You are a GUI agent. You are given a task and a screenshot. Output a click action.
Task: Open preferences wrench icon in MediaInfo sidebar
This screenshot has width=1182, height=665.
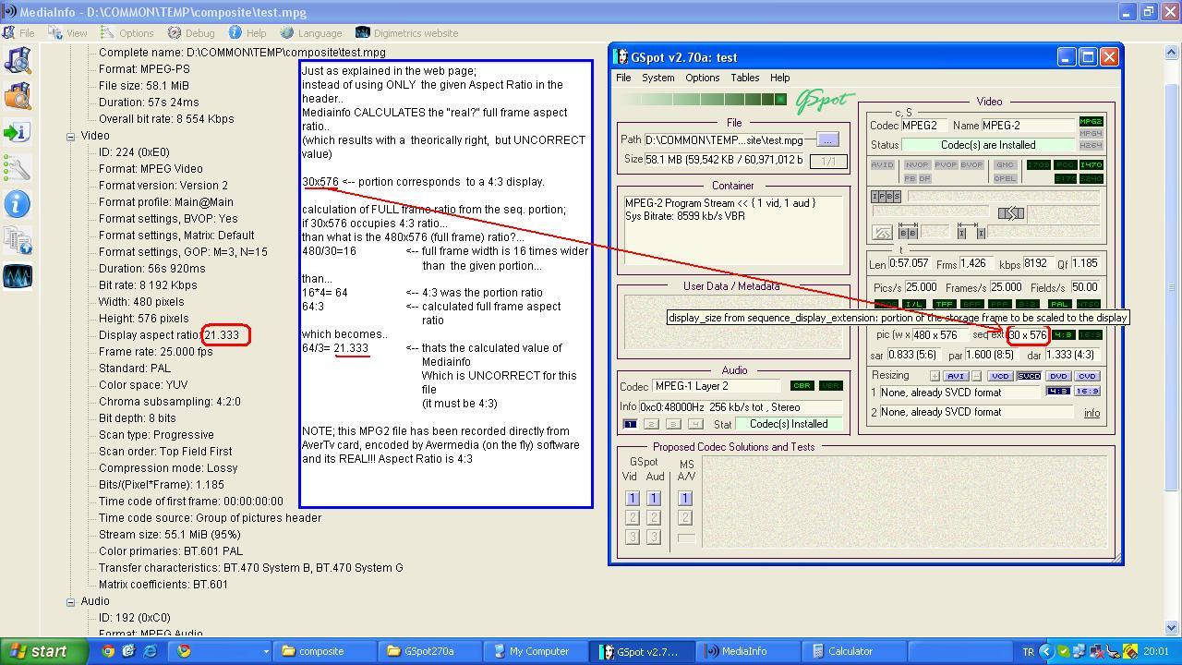click(x=18, y=169)
